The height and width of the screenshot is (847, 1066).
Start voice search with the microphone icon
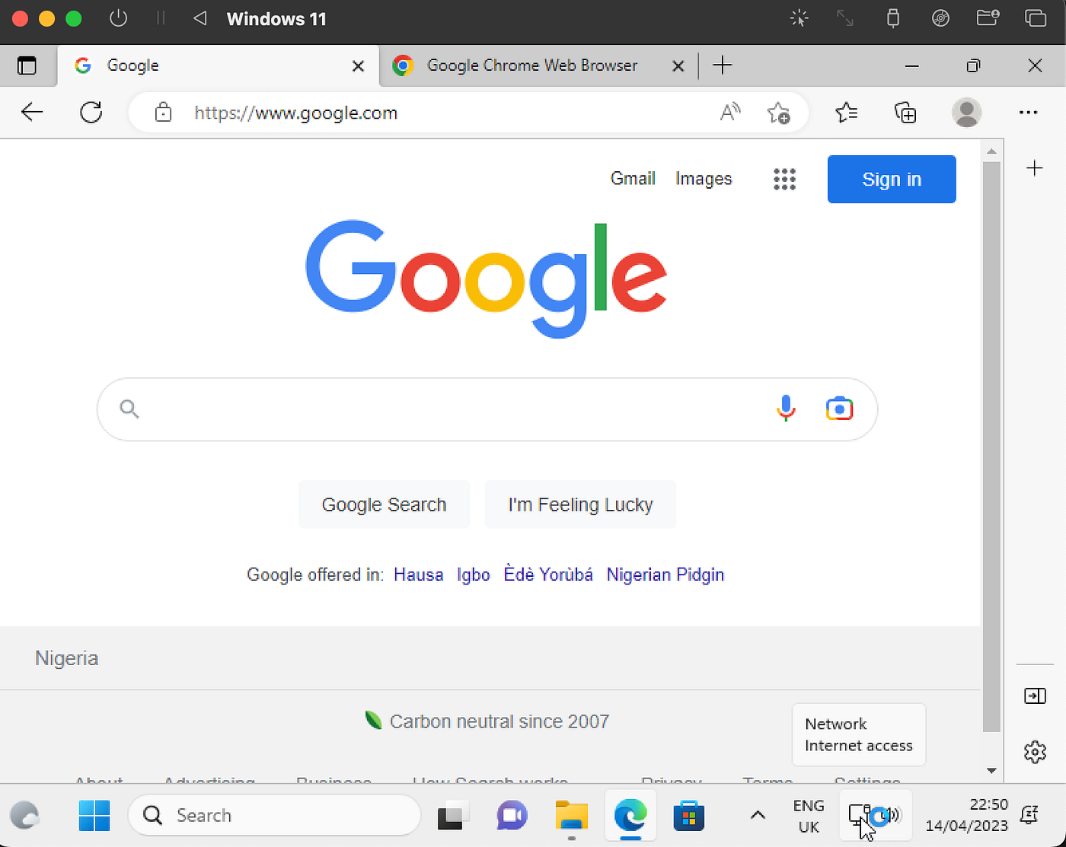(786, 409)
